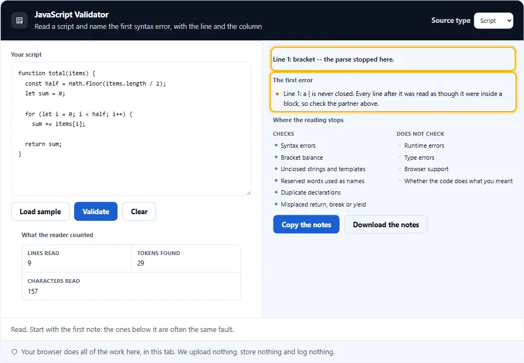
Task: Click the CHECKS column heading
Action: 283,134
